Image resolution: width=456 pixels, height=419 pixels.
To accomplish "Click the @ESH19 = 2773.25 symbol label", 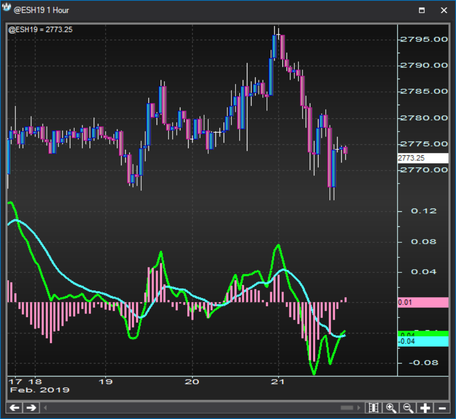I will [41, 29].
